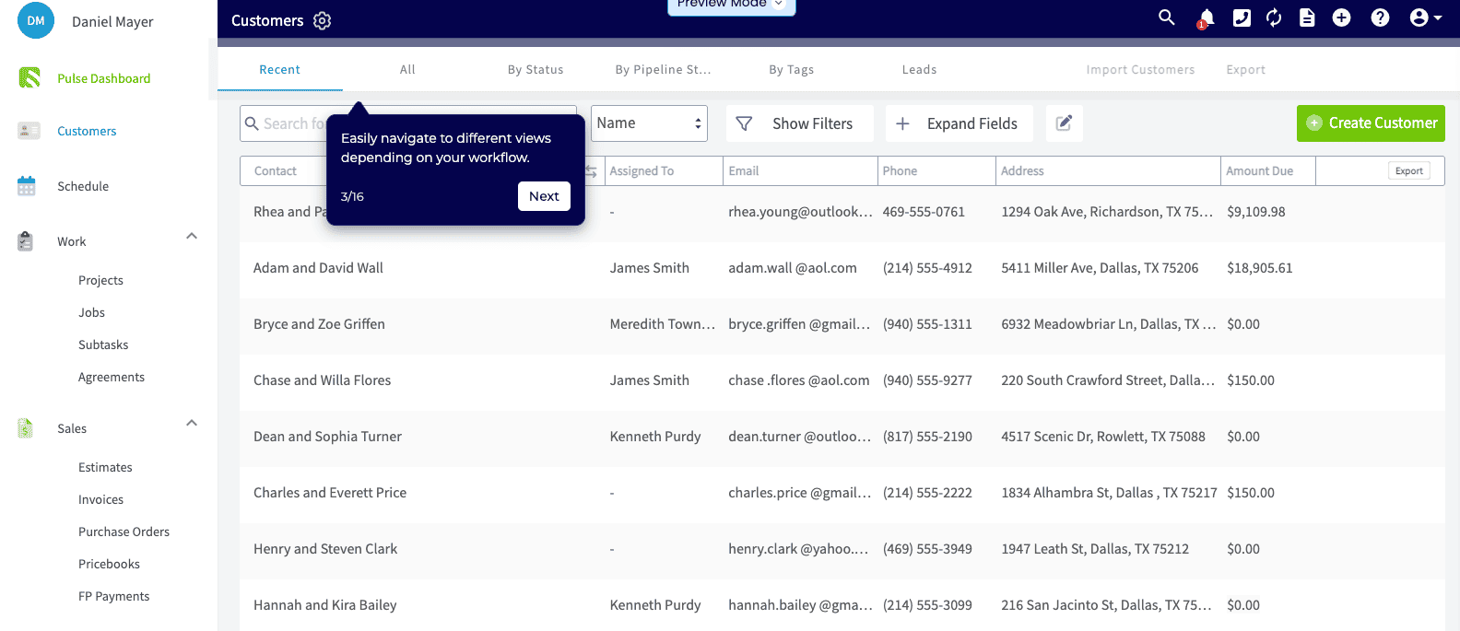Open the document notes icon in top bar
The image size is (1460, 631).
[x=1307, y=18]
